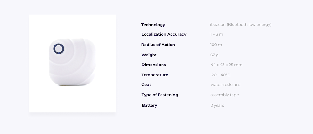Select the Dimensions label
This screenshot has width=313, height=134.
pos(154,65)
